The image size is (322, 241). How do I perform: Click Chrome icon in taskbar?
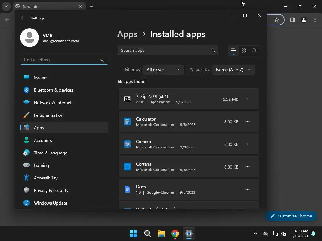point(175,233)
